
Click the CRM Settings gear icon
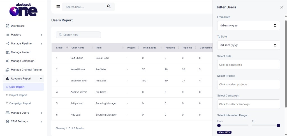click(x=8, y=121)
